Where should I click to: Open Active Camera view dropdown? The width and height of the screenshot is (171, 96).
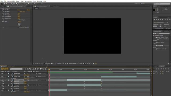(73, 63)
